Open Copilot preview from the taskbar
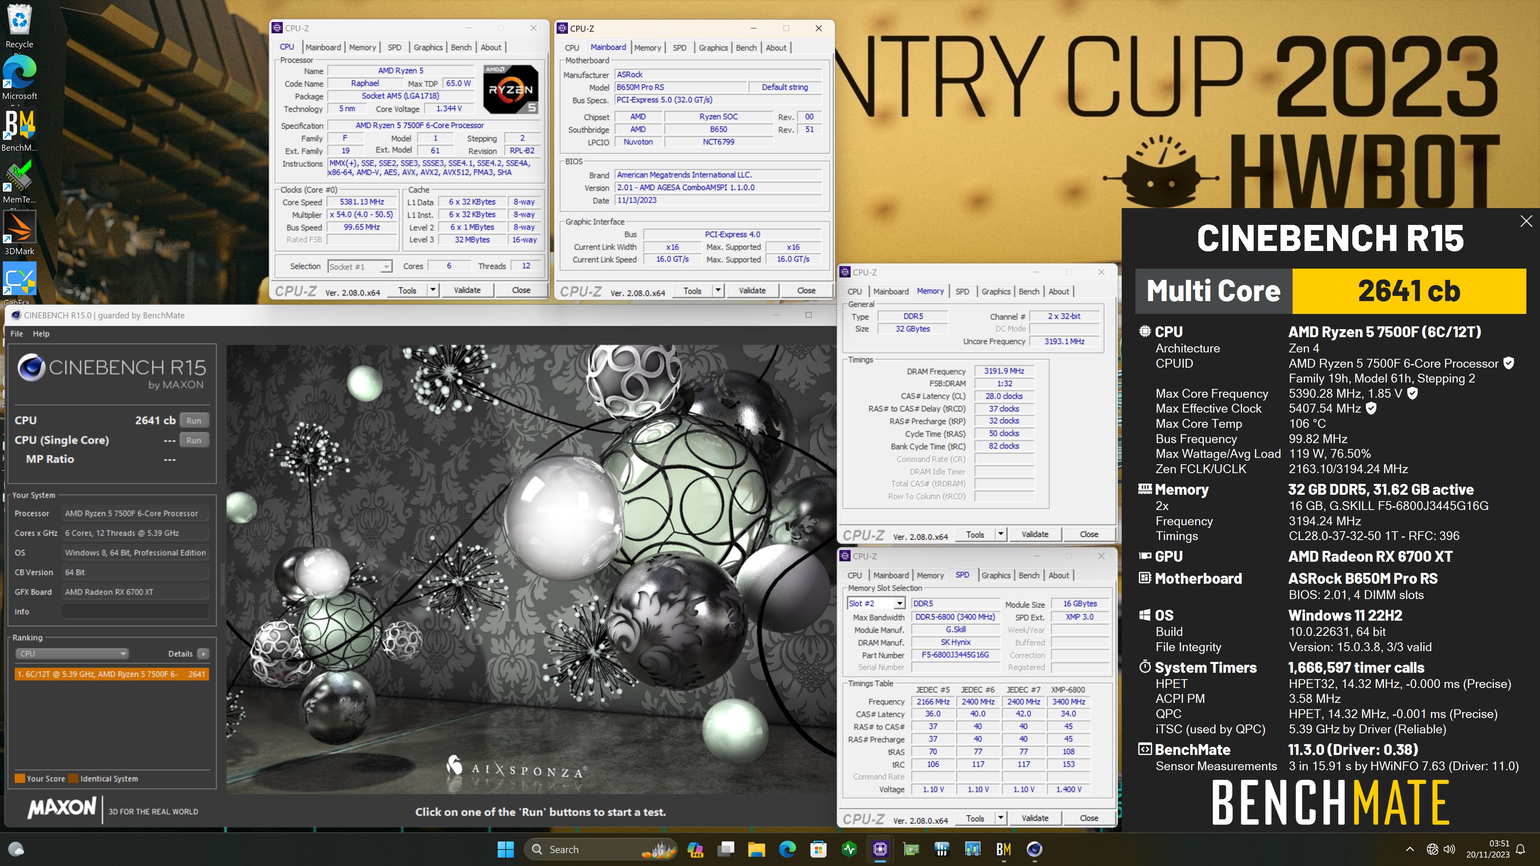 (695, 849)
